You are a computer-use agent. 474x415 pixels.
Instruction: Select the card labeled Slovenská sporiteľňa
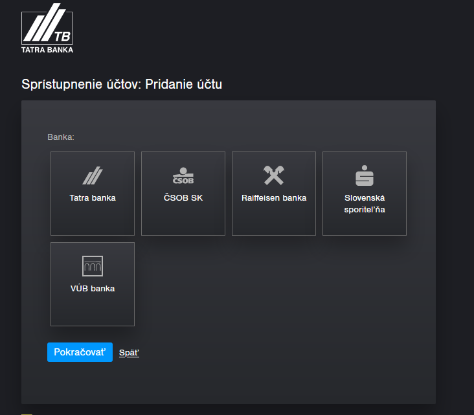(x=365, y=194)
